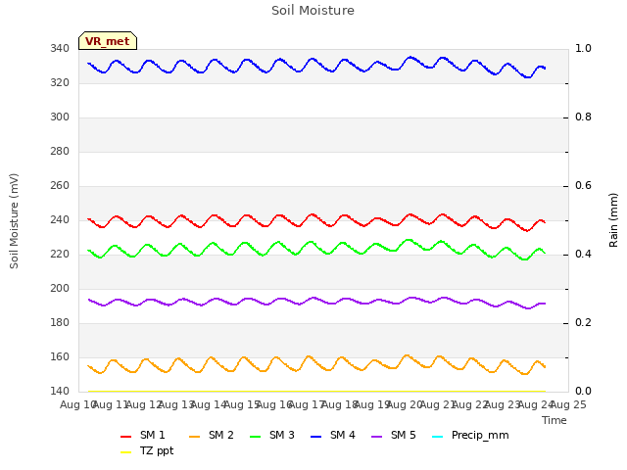
Task: Click the Aug 25 tick label
Action: click(568, 404)
